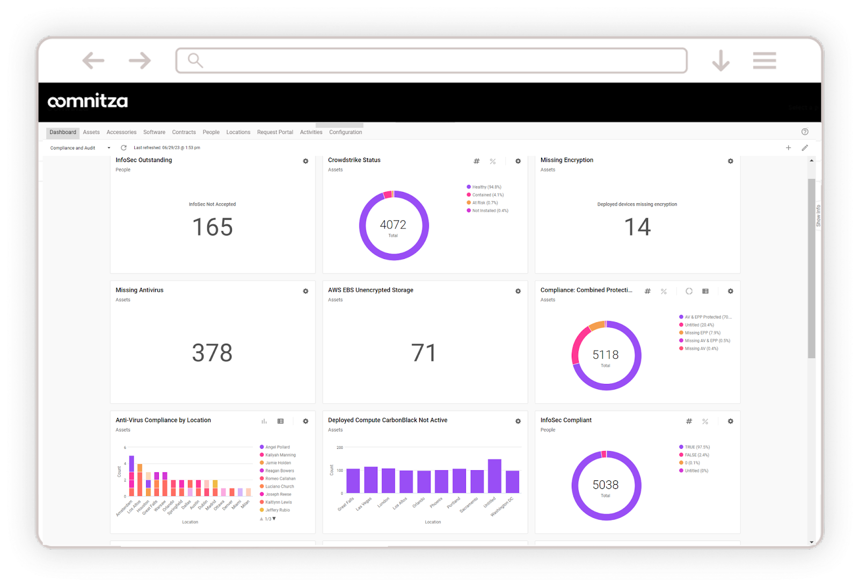Open settings gear on AWS EBS Unencrypted Storage
859x585 pixels.
(x=518, y=291)
